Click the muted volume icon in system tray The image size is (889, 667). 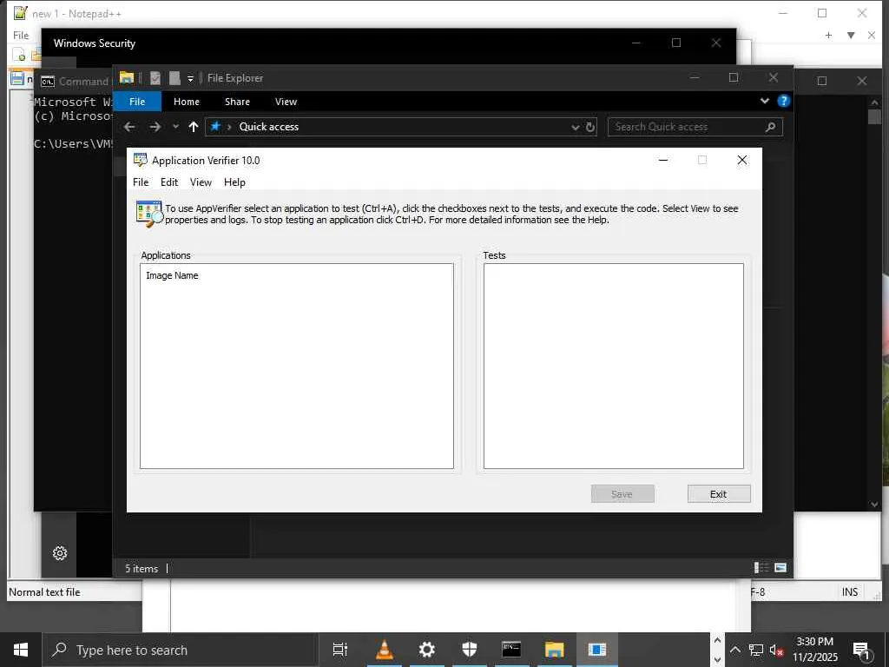(776, 650)
